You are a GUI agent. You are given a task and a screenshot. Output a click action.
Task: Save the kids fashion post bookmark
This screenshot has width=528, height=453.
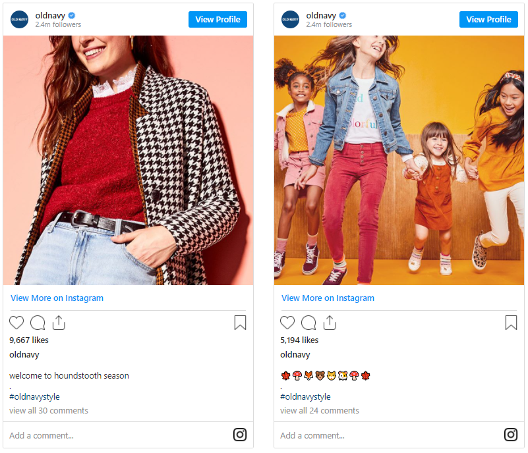tap(511, 323)
